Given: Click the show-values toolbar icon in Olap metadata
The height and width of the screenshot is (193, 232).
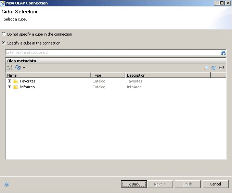Looking at the screenshot, I should coord(10,68).
